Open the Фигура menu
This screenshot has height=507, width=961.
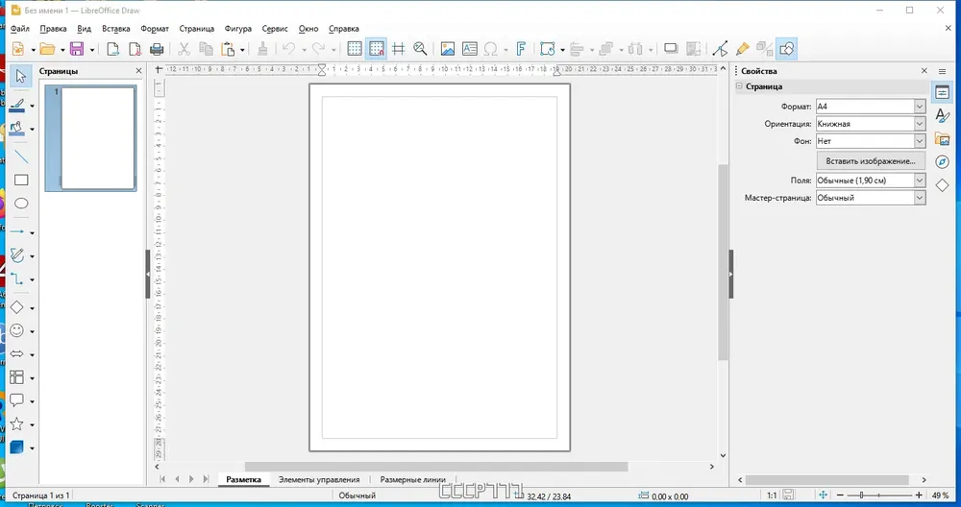(x=237, y=28)
